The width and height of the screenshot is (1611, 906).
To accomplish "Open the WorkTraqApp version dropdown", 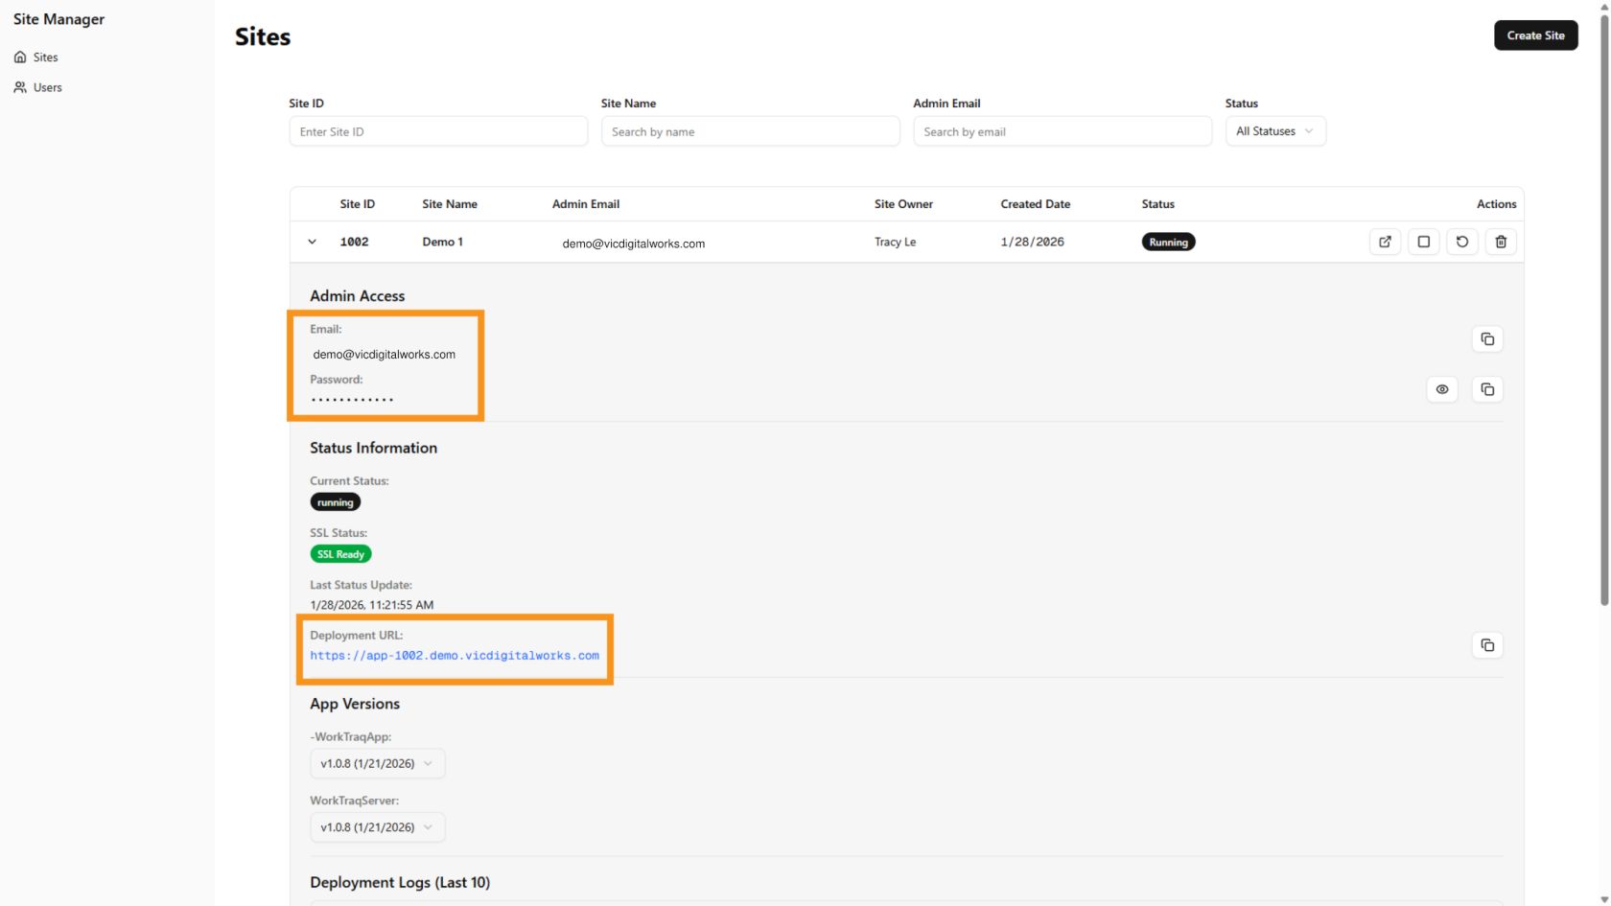I will [377, 763].
